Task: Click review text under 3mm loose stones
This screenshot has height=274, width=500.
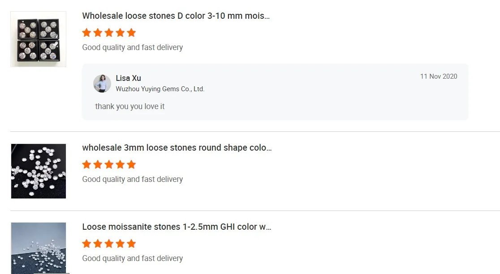Action: [x=133, y=179]
